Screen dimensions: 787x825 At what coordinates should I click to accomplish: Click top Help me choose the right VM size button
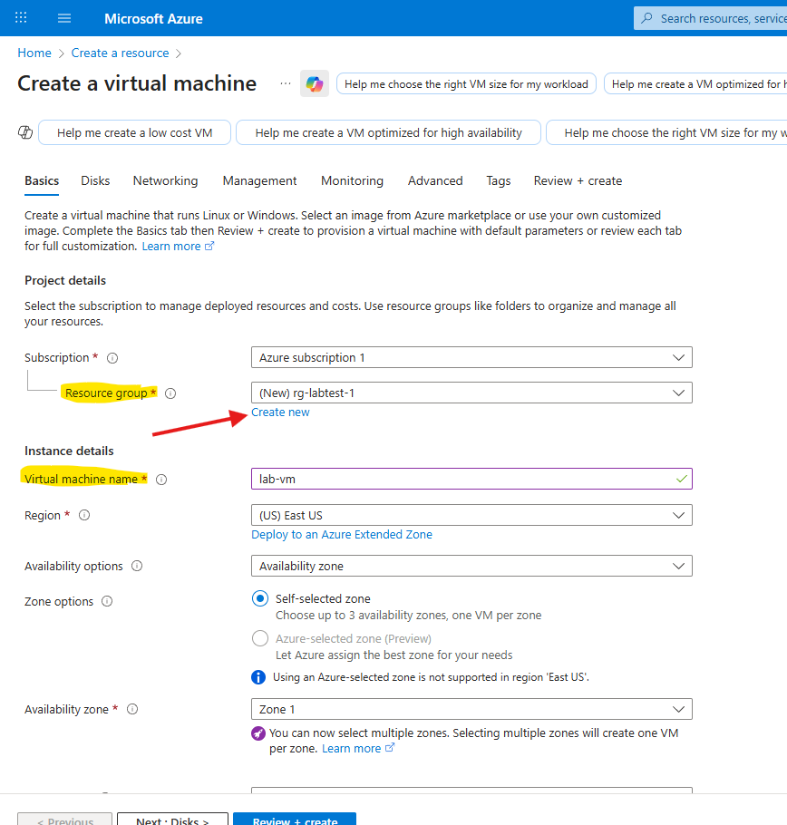466,84
